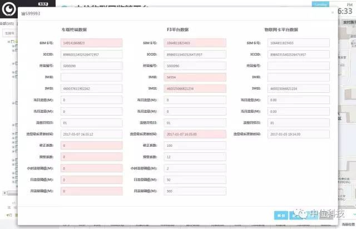356x229 pixels.
Task: Click 当日流量(M) field under F3平台数据
Action: point(195,100)
